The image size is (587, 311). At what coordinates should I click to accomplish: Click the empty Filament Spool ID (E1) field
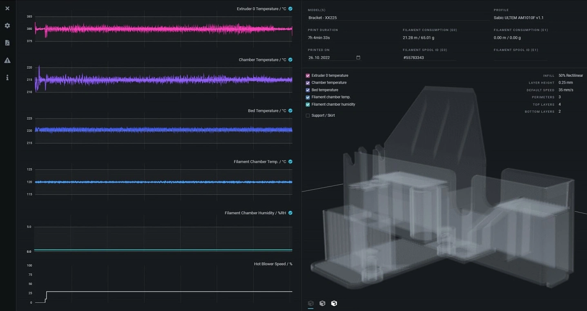point(520,58)
